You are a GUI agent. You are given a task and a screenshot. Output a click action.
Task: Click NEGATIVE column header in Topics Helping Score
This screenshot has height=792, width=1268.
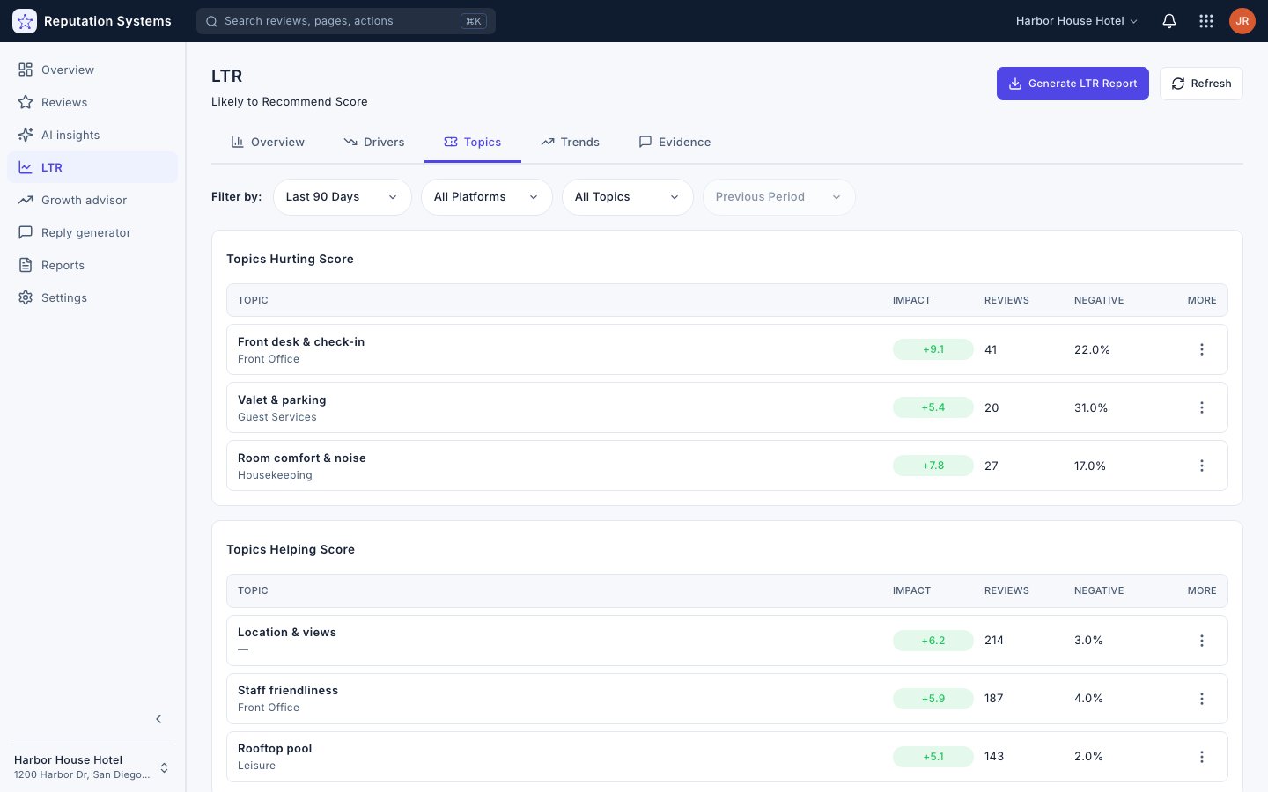click(x=1099, y=590)
